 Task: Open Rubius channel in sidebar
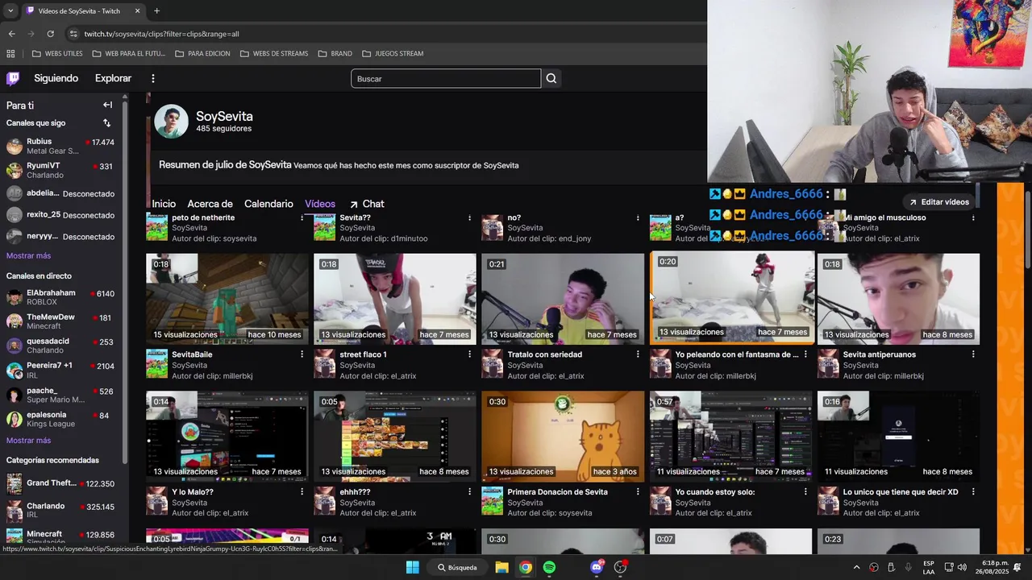tap(60, 146)
